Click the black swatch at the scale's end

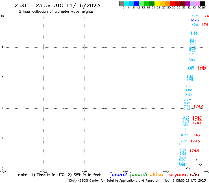[203, 3]
